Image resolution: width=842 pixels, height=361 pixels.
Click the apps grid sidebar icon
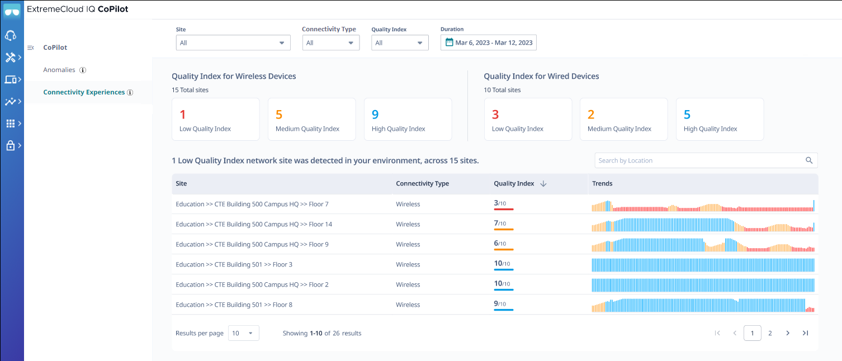[x=12, y=123]
